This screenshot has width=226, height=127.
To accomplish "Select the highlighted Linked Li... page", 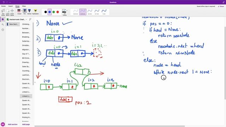I will [26, 96].
